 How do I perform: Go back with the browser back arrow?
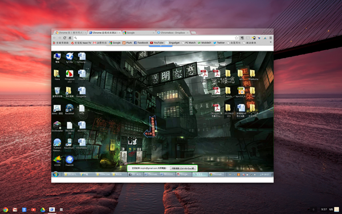coord(55,38)
